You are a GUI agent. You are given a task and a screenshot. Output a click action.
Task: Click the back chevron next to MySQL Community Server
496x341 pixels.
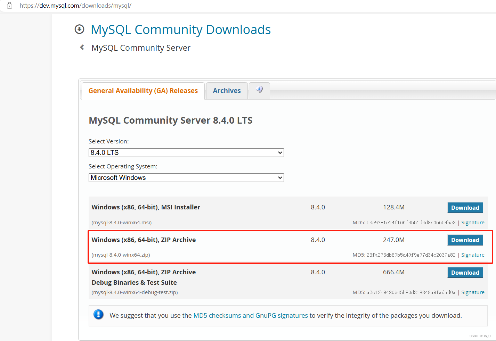point(81,47)
